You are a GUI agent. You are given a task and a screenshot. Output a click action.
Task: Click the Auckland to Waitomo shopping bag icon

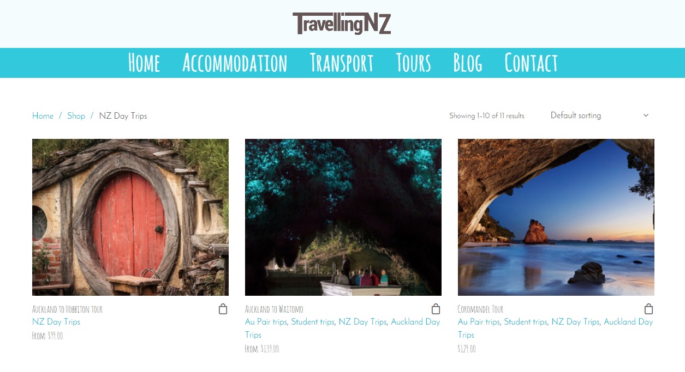pyautogui.click(x=436, y=309)
